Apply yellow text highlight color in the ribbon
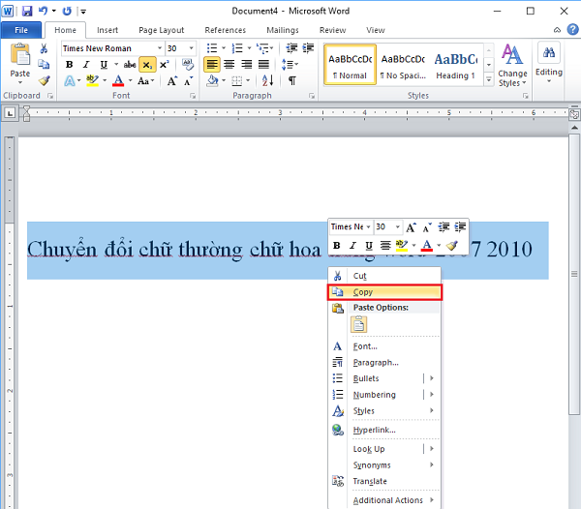 tap(92, 81)
